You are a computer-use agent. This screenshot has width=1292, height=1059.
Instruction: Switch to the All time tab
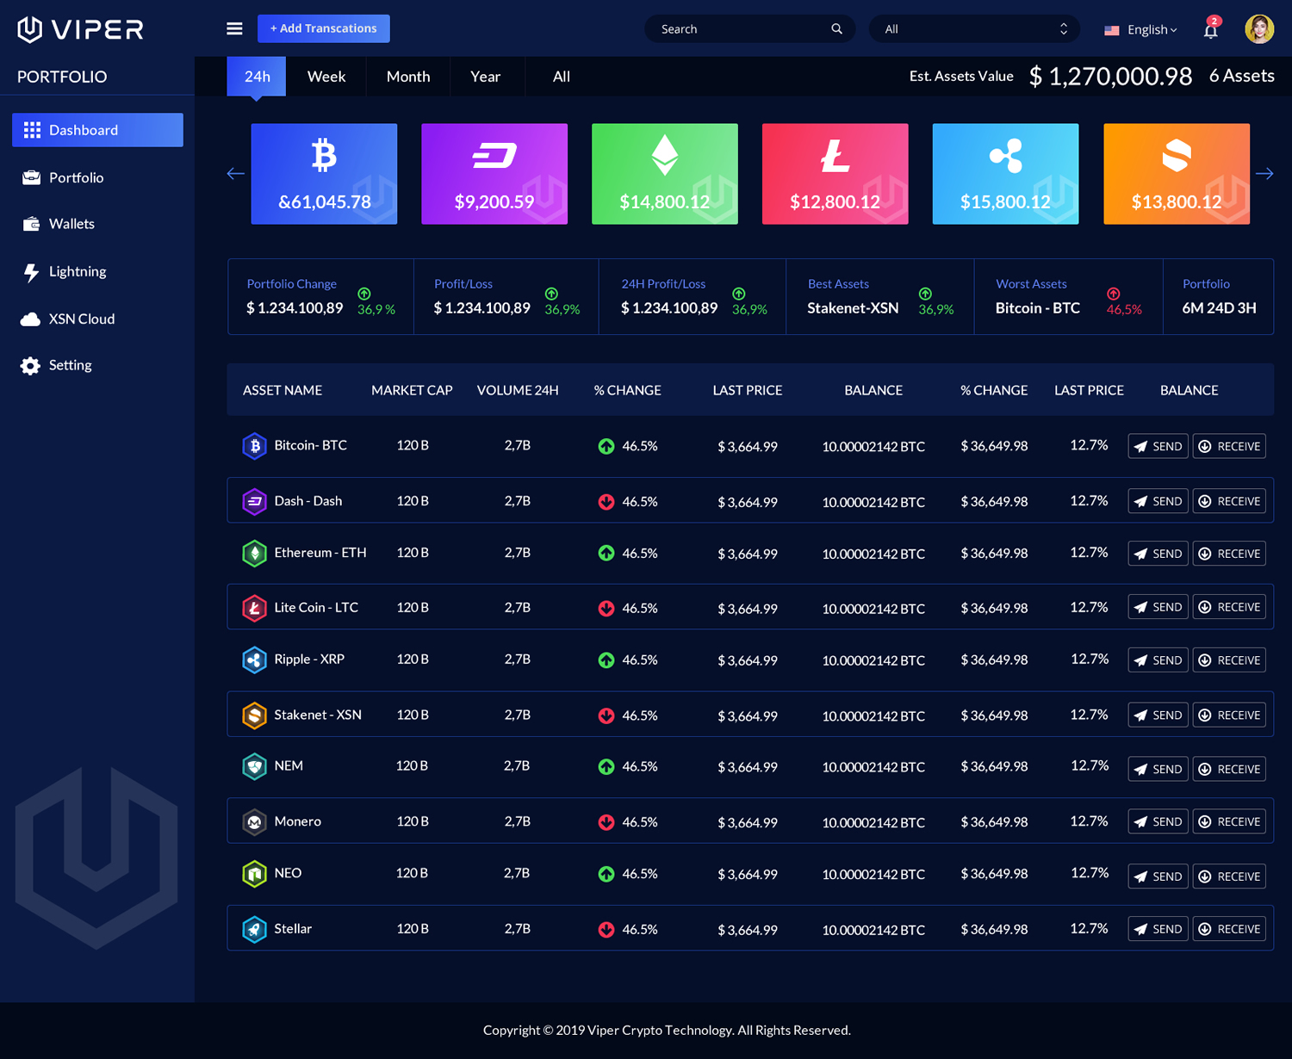(x=562, y=77)
